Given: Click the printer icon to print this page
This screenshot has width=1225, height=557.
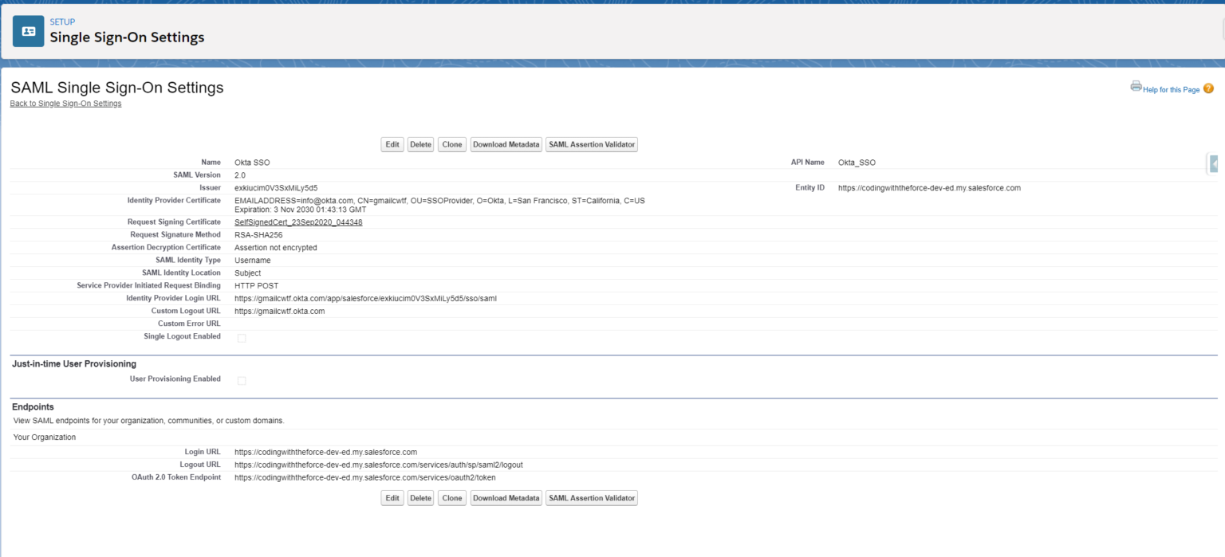Looking at the screenshot, I should (x=1136, y=86).
